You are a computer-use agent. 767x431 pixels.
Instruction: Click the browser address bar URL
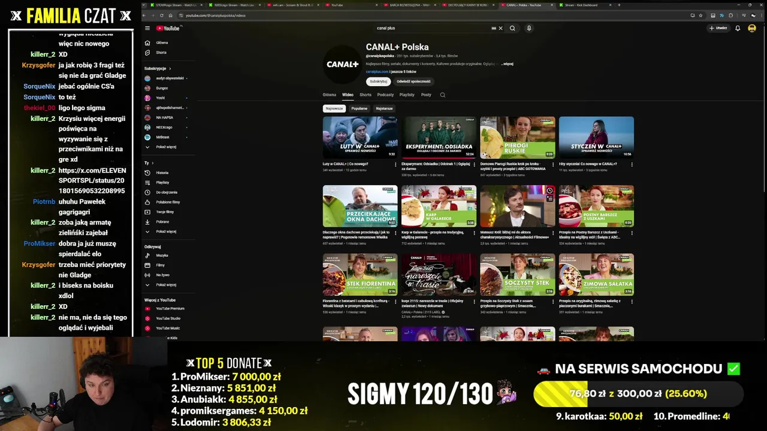[215, 16]
